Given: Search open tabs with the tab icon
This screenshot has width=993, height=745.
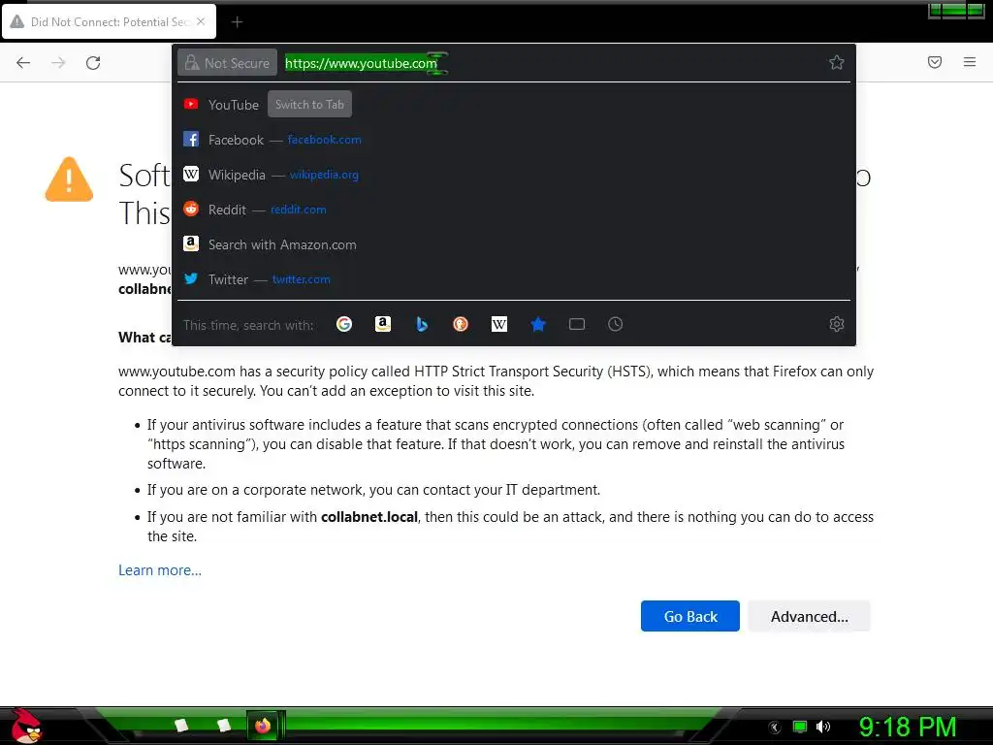Looking at the screenshot, I should 576,324.
